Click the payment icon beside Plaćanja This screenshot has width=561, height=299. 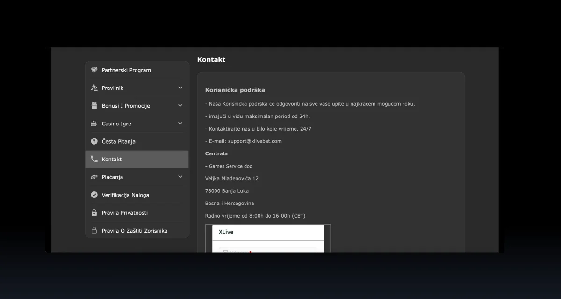[x=94, y=177]
